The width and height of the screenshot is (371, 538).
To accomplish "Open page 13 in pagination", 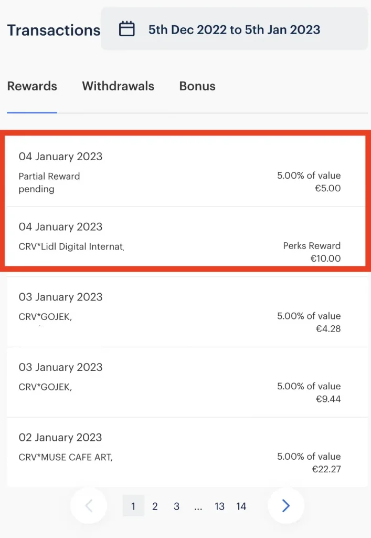I will 219,506.
